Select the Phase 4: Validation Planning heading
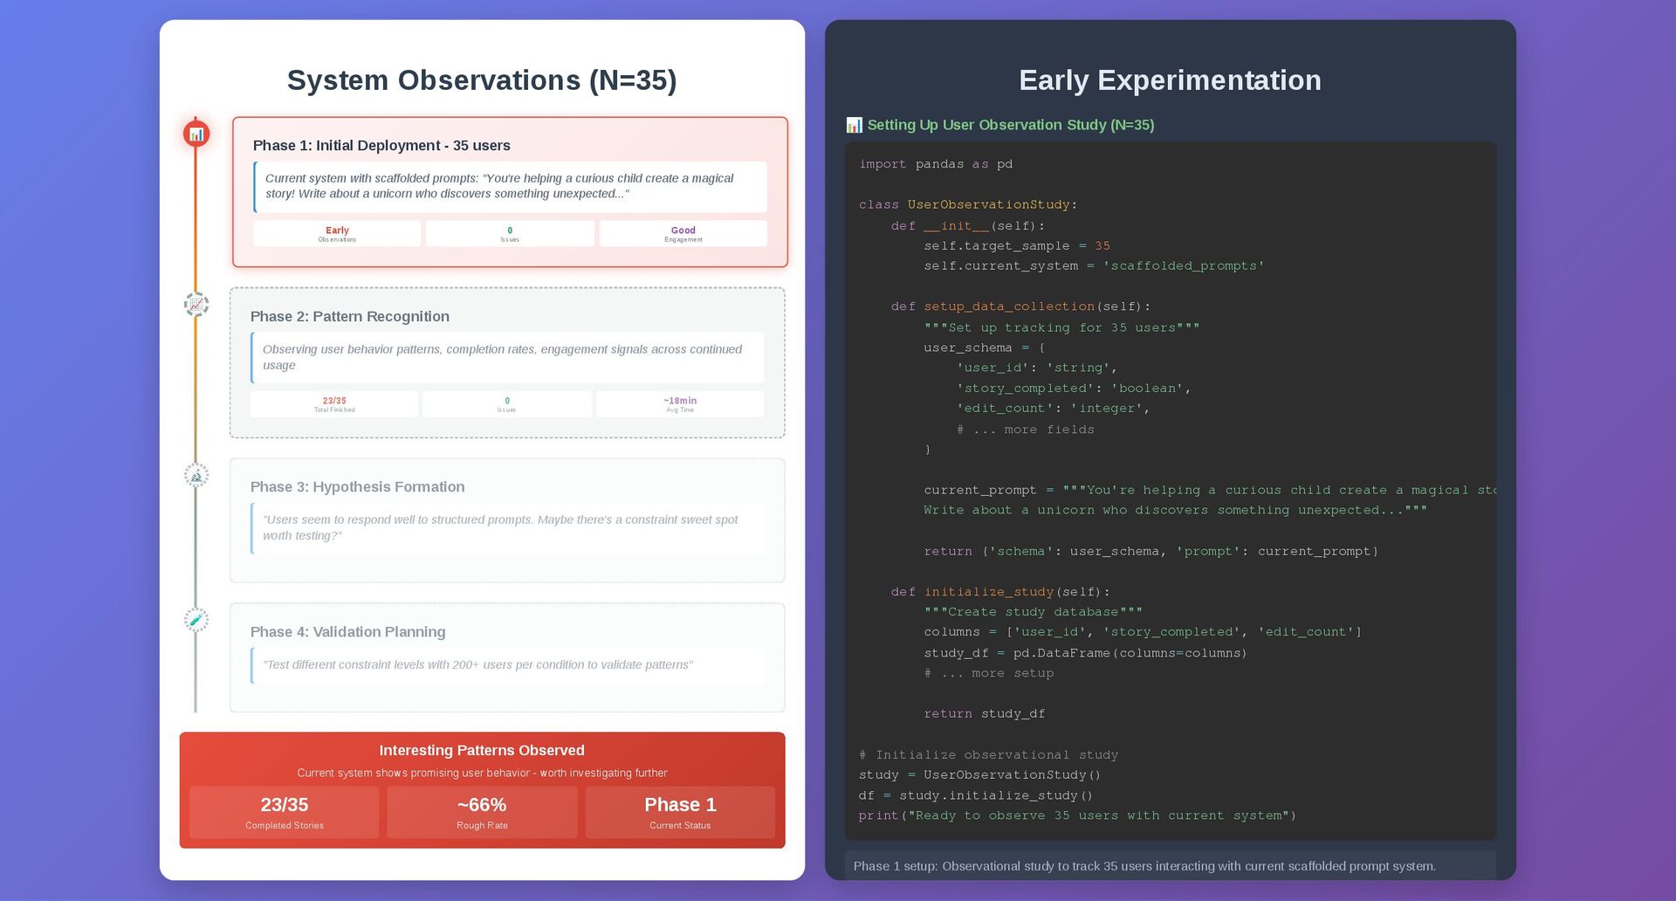Image resolution: width=1676 pixels, height=901 pixels. pos(347,632)
